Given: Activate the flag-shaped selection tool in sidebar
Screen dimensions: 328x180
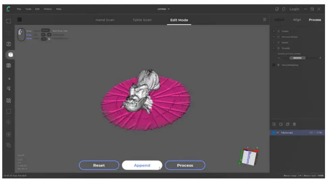Looking at the screenshot, I should [x=9, y=89].
